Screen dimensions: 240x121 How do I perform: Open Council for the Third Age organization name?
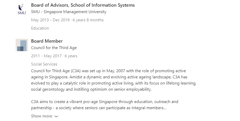(54, 48)
